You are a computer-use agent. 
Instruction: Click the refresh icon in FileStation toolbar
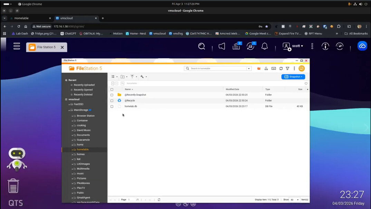tap(281, 69)
